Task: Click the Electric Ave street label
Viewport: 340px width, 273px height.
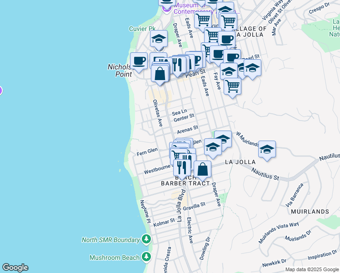Action: pyautogui.click(x=190, y=230)
